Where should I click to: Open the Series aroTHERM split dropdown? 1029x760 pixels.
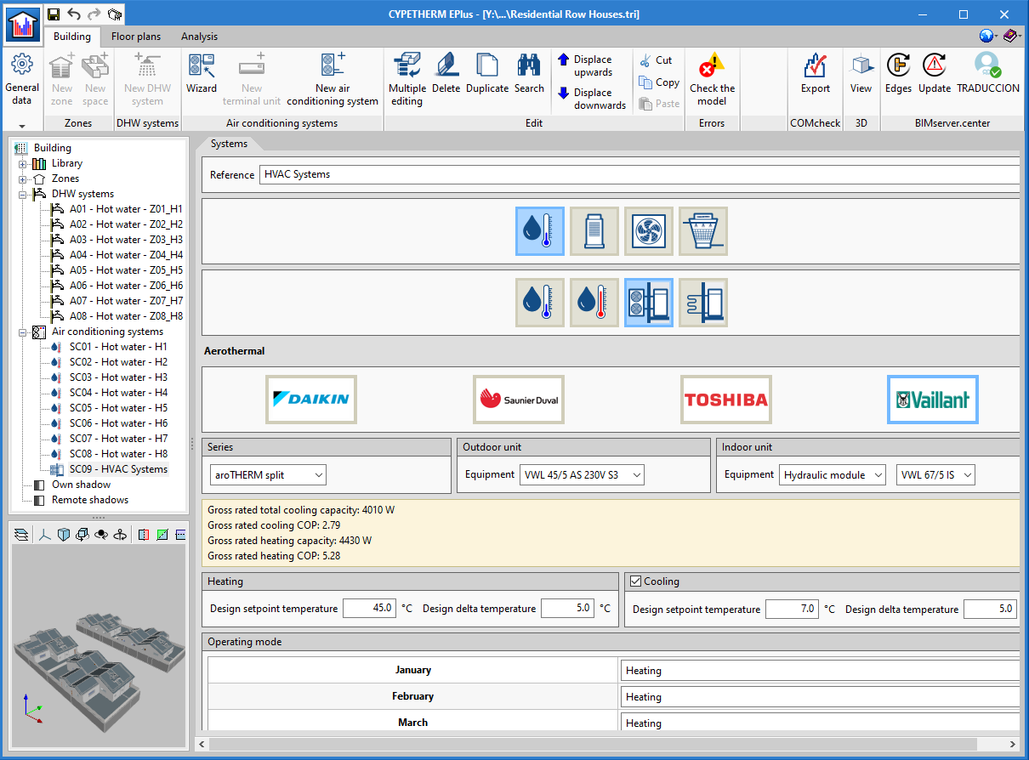pos(268,474)
